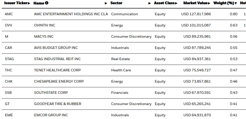Screen dimensions: 246x119
Task: Click the sort arrow next to Market Value
Action: pyautogui.click(x=209, y=3)
